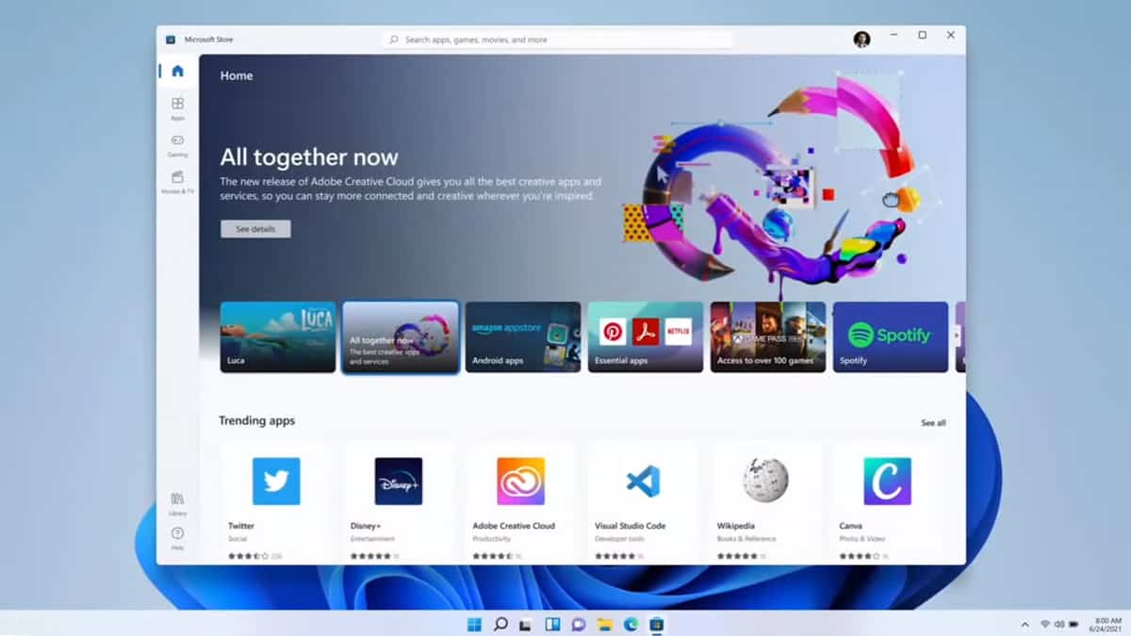Show hidden icons chevron in system tray
Viewport: 1131px width, 636px height.
click(x=1024, y=624)
